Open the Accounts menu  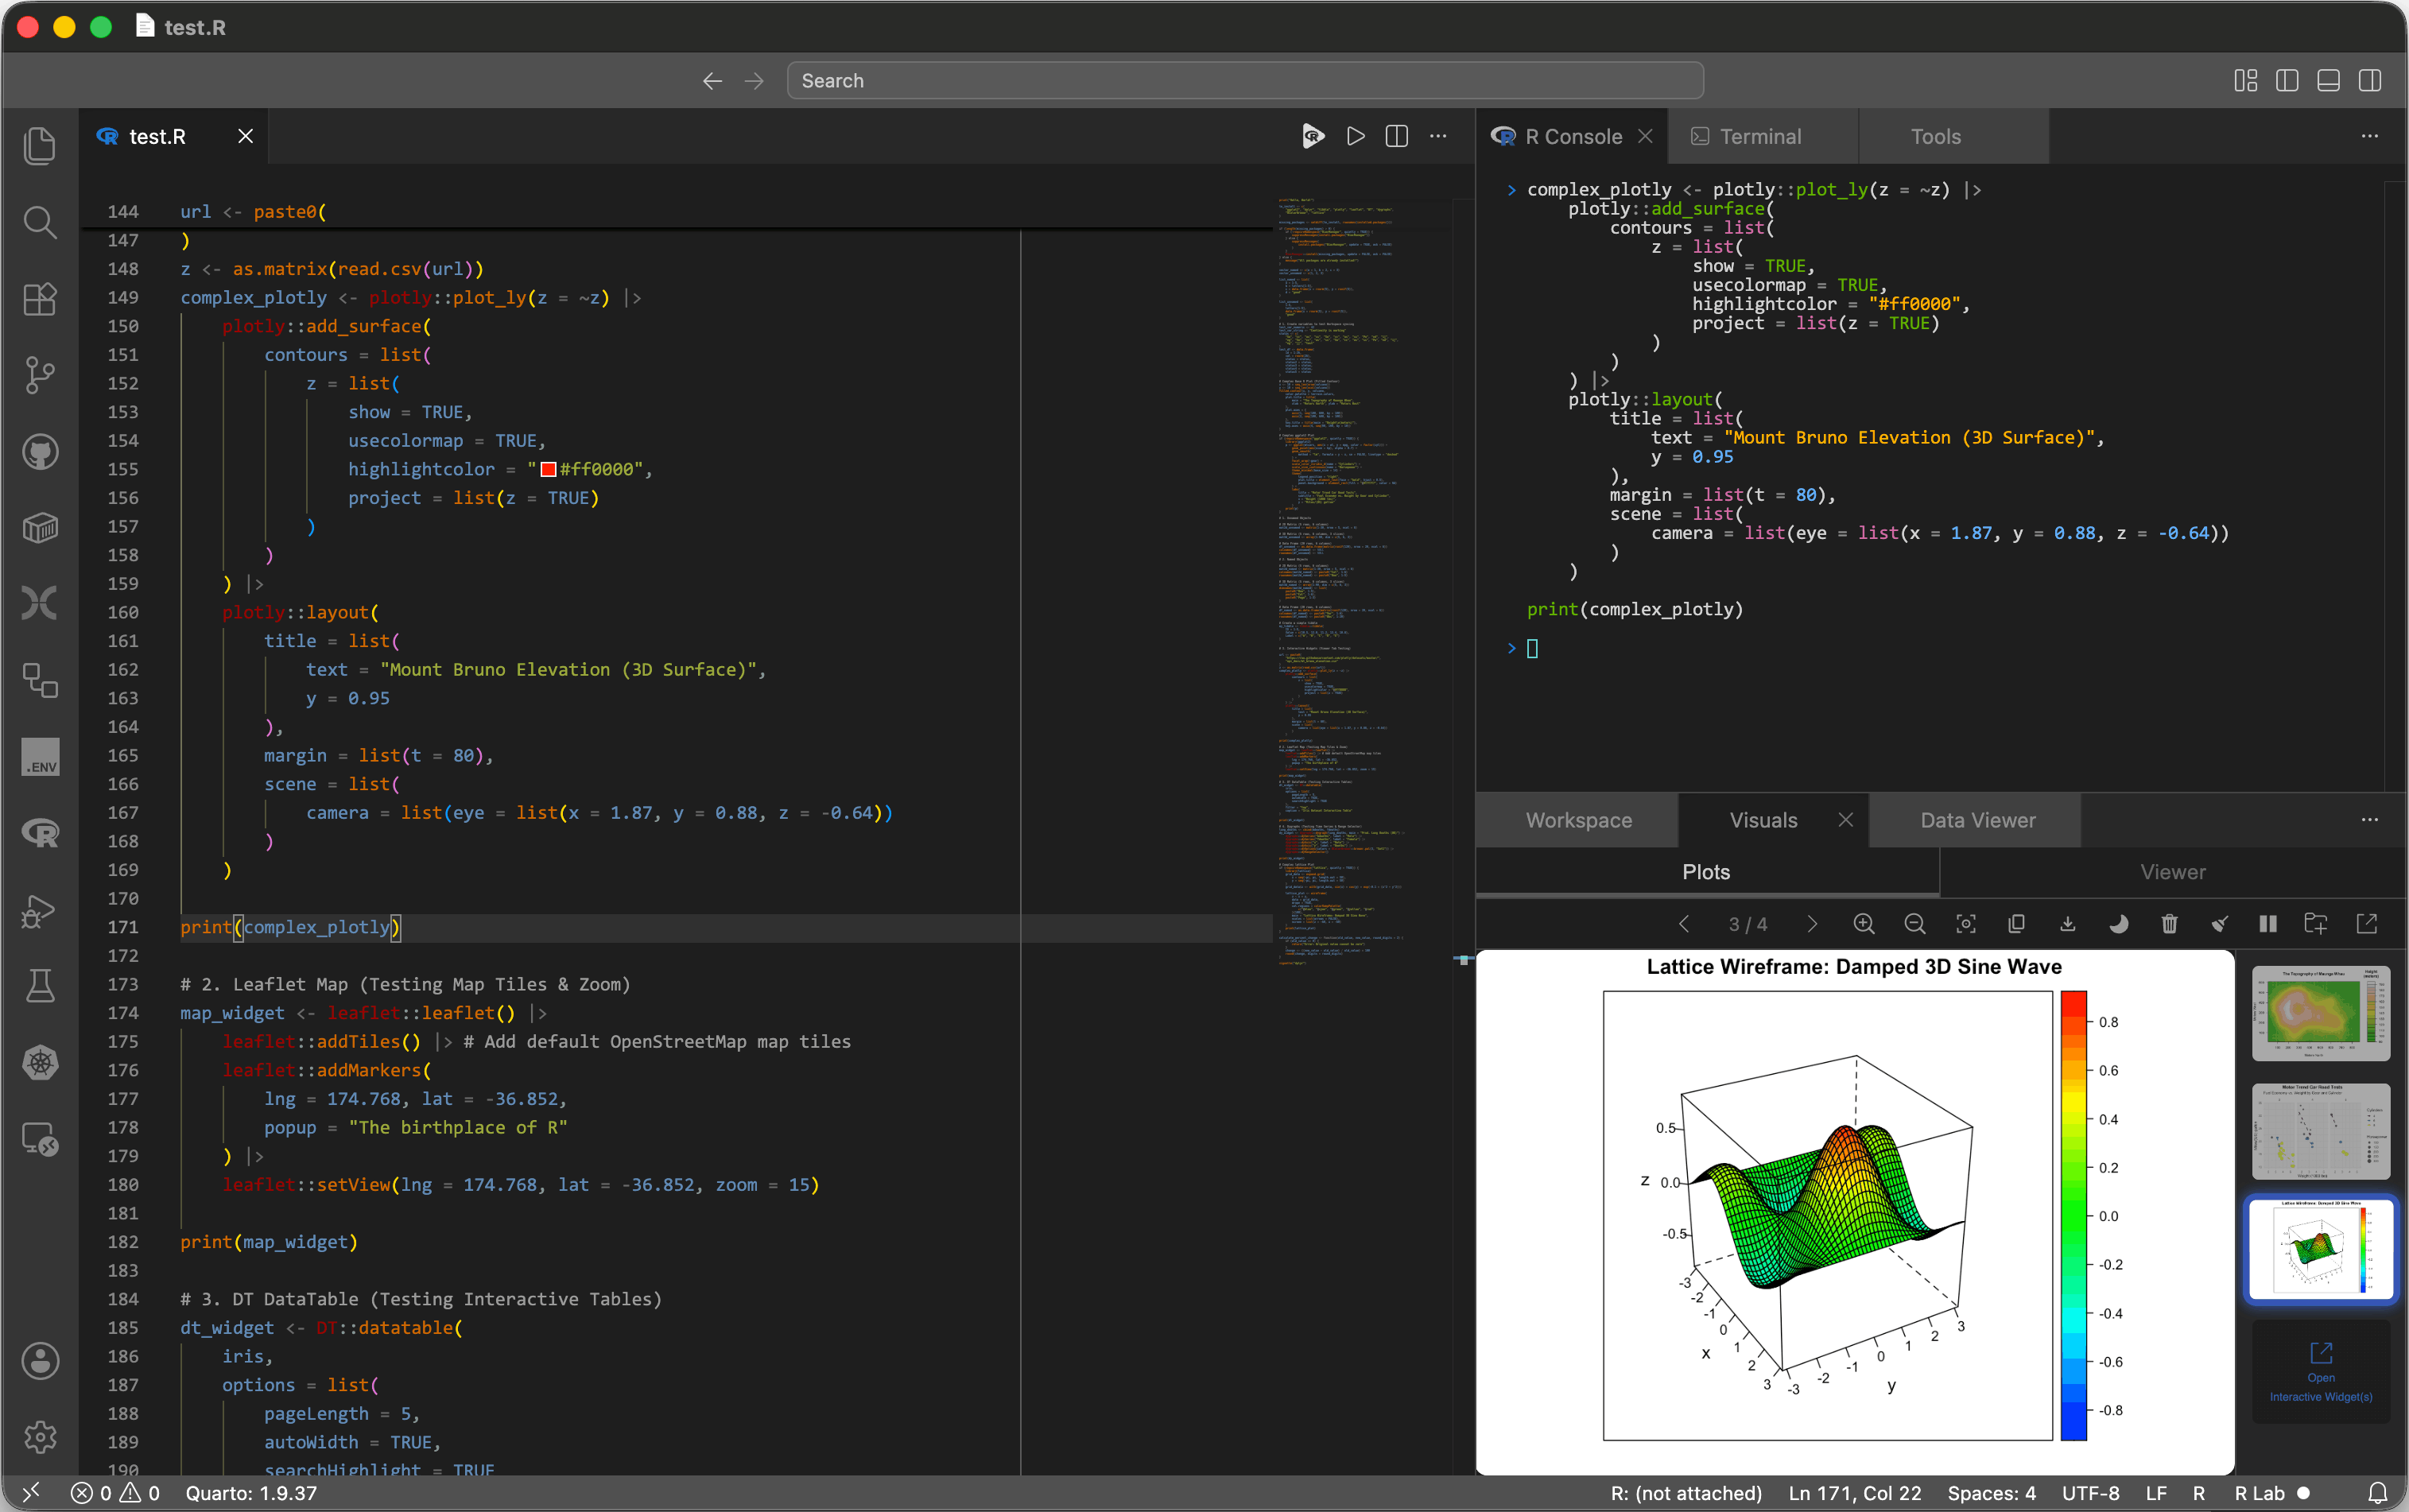pyautogui.click(x=40, y=1361)
